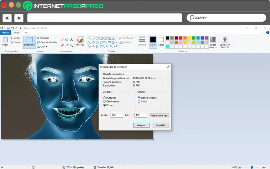Open the Archivo menu

[x=5, y=33]
